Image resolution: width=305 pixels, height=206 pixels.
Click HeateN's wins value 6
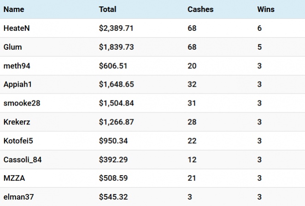point(259,28)
